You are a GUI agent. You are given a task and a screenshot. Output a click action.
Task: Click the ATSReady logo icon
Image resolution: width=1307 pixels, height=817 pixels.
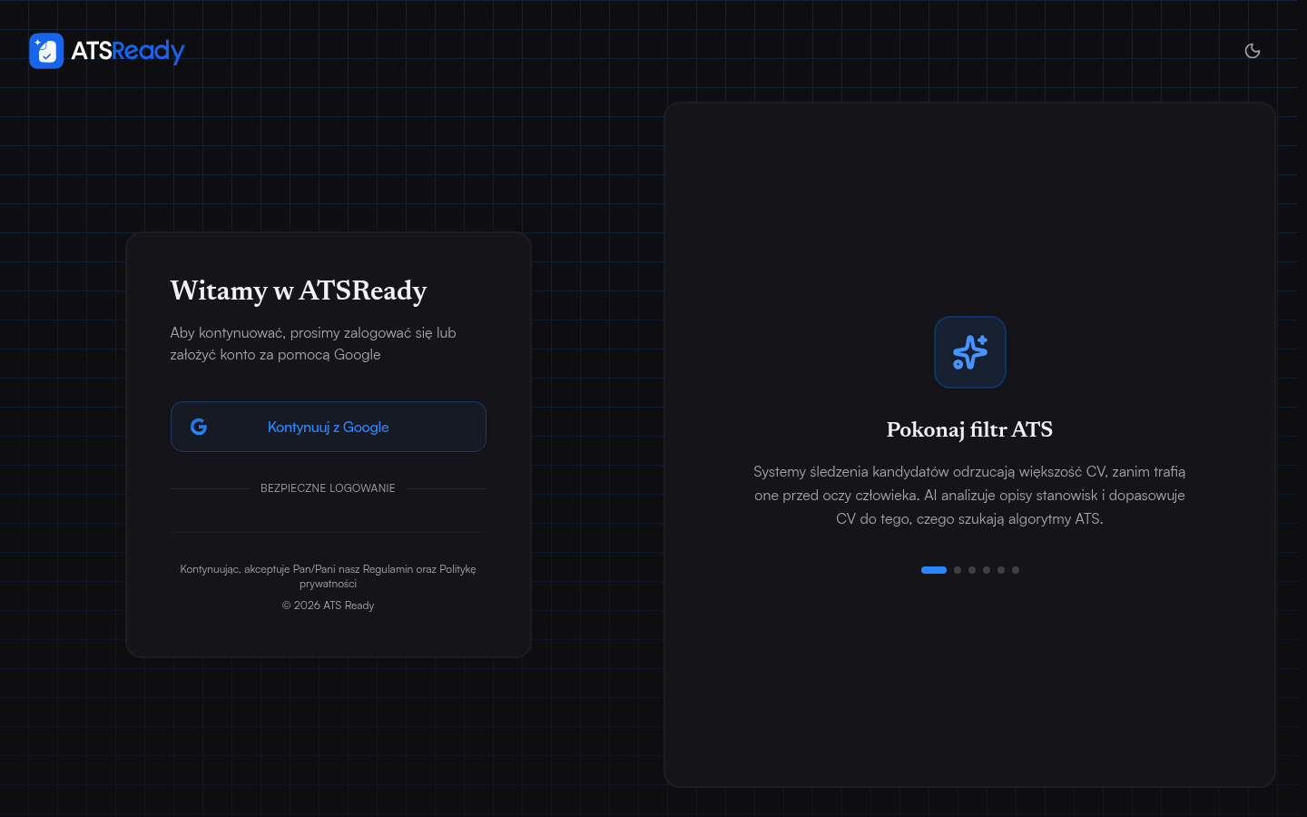click(46, 51)
